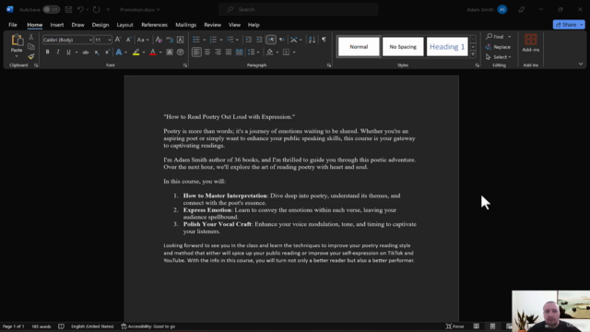Viewport: 590px width, 332px height.
Task: Toggle Bold formatting
Action: pos(47,52)
